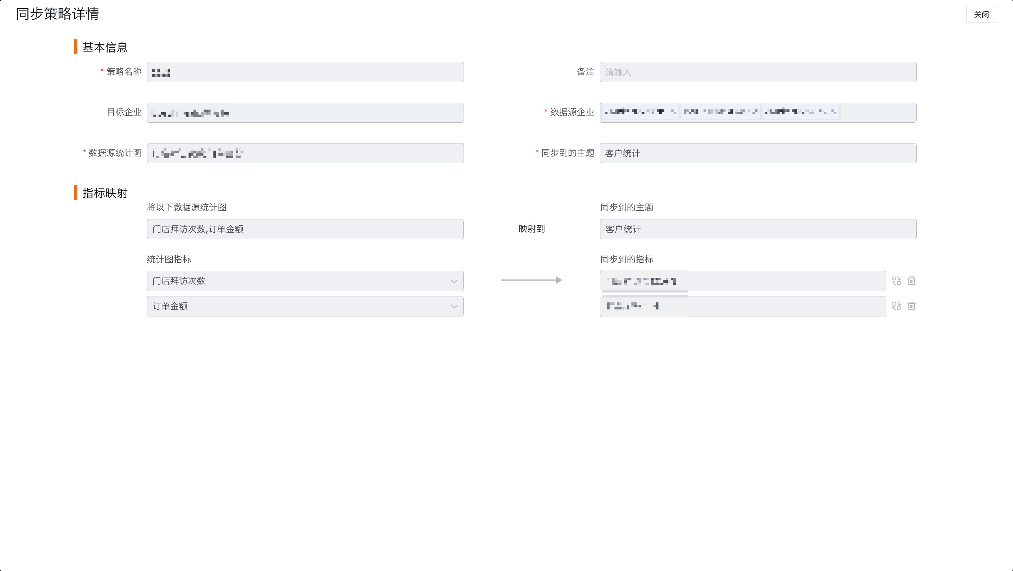Image resolution: width=1013 pixels, height=571 pixels.
Task: Click the third tag in 数据源企业 field
Action: pos(801,113)
